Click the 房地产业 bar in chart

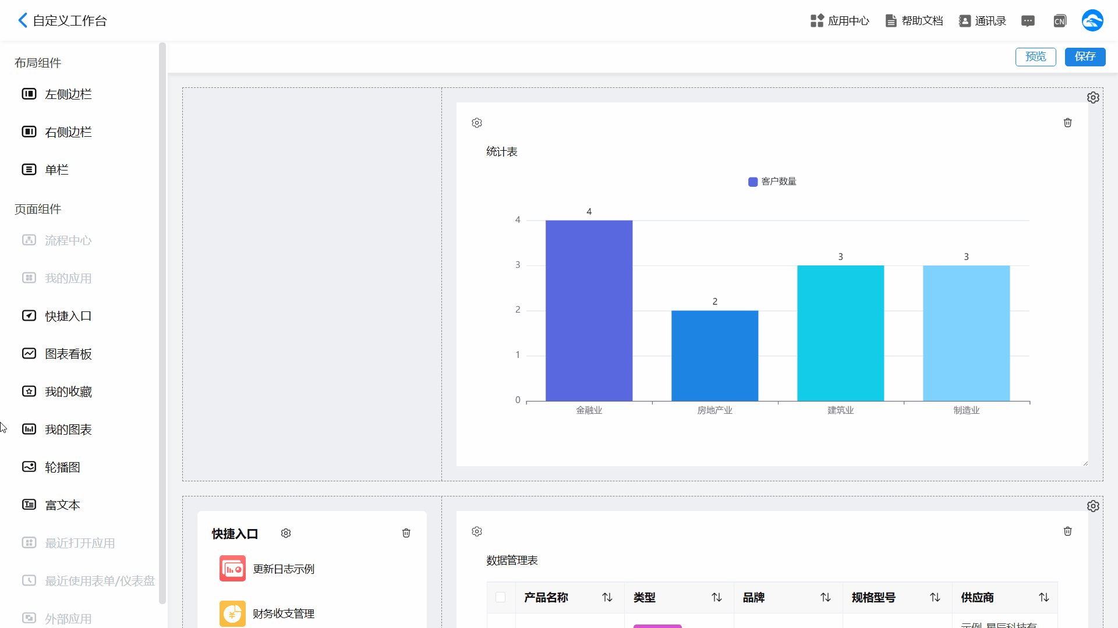click(x=714, y=356)
